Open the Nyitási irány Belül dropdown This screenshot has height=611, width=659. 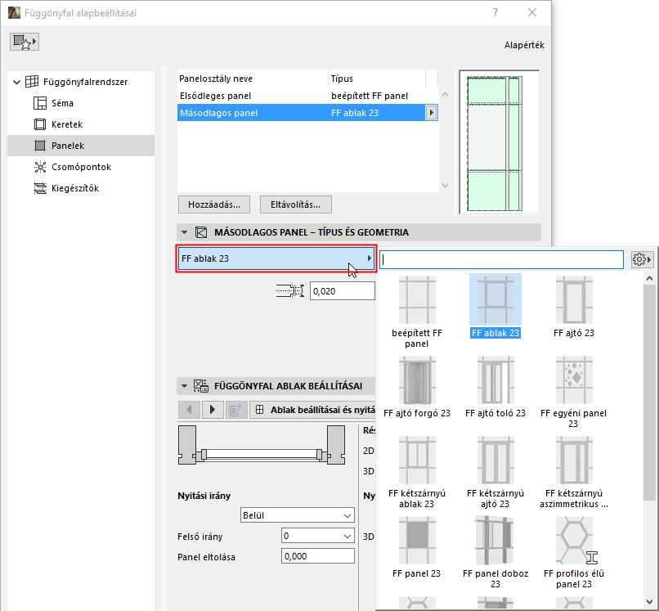pyautogui.click(x=298, y=515)
